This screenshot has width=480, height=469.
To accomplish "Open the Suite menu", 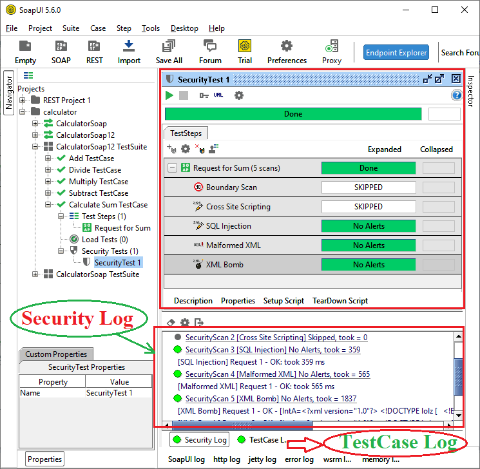I will 71,28.
